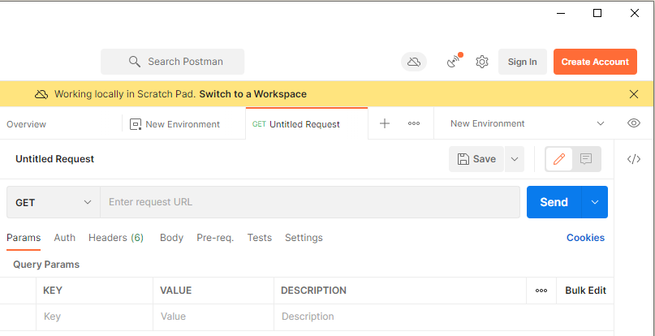The height and width of the screenshot is (336, 655).
Task: Select the GET Untitled Request tab
Action: click(307, 124)
